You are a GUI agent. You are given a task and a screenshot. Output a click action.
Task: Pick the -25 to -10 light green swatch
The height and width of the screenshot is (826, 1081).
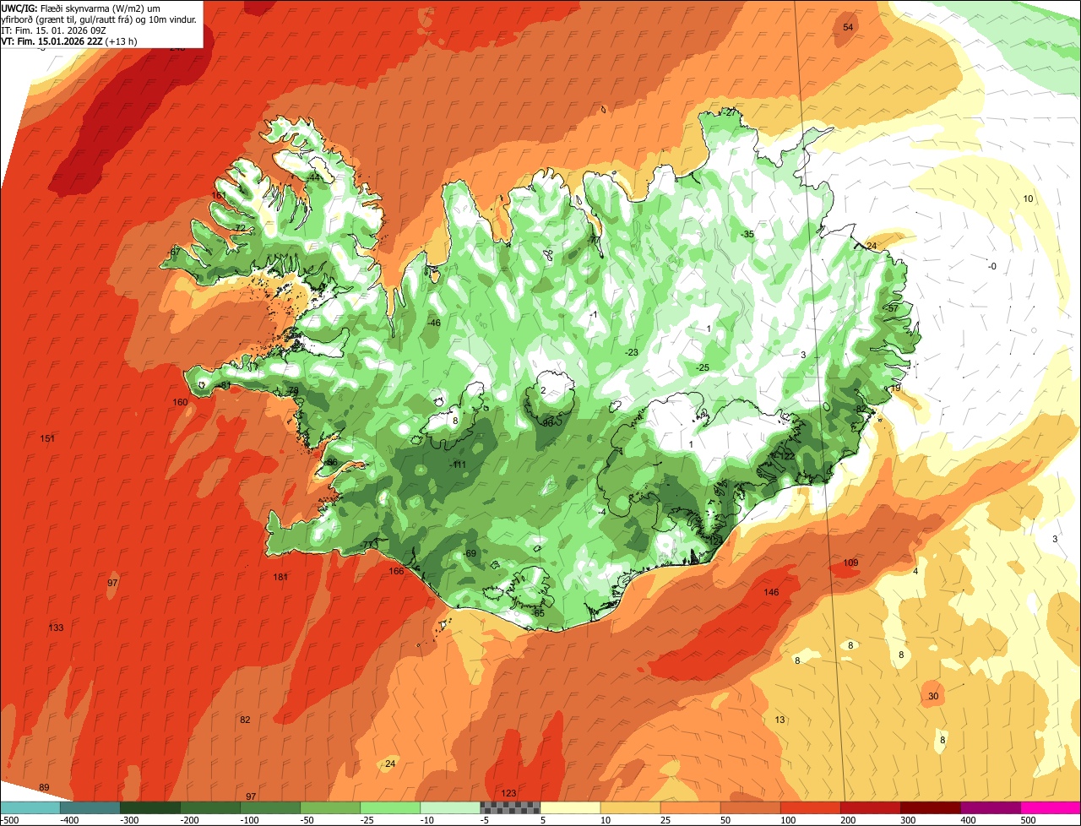coord(390,807)
